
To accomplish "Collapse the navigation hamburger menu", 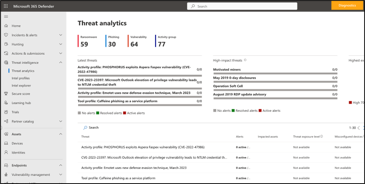I will coord(6,17).
